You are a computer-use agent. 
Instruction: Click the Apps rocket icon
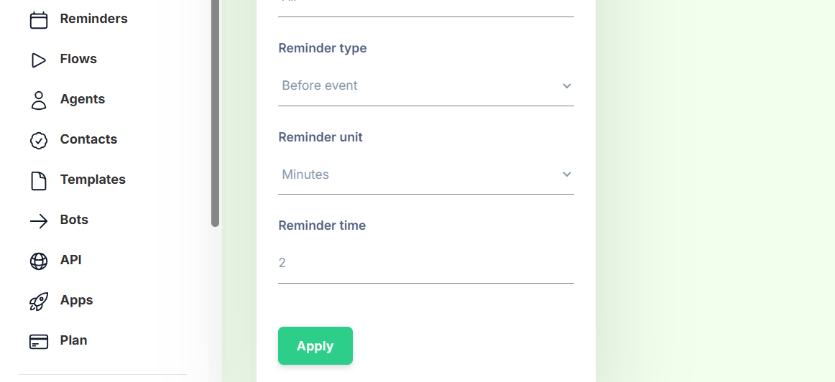click(39, 301)
